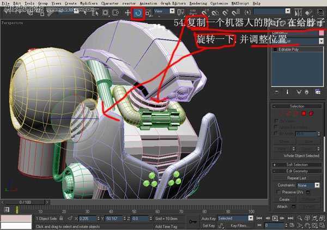The height and width of the screenshot is (230, 327).
Task: Click the Attach button
Action: pyautogui.click(x=282, y=207)
